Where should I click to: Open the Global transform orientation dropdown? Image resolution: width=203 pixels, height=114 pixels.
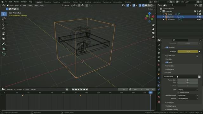(67, 5)
